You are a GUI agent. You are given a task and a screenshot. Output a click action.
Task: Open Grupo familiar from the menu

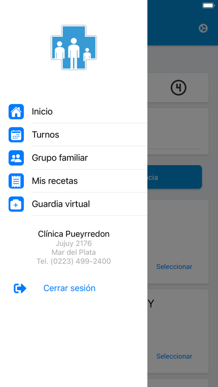pyautogui.click(x=90, y=158)
